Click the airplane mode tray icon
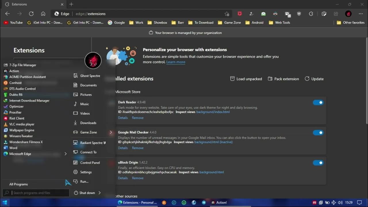The image size is (368, 207). point(334,202)
